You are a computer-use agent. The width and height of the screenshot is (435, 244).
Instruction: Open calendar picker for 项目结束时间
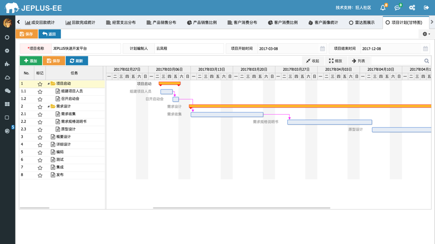(425, 49)
